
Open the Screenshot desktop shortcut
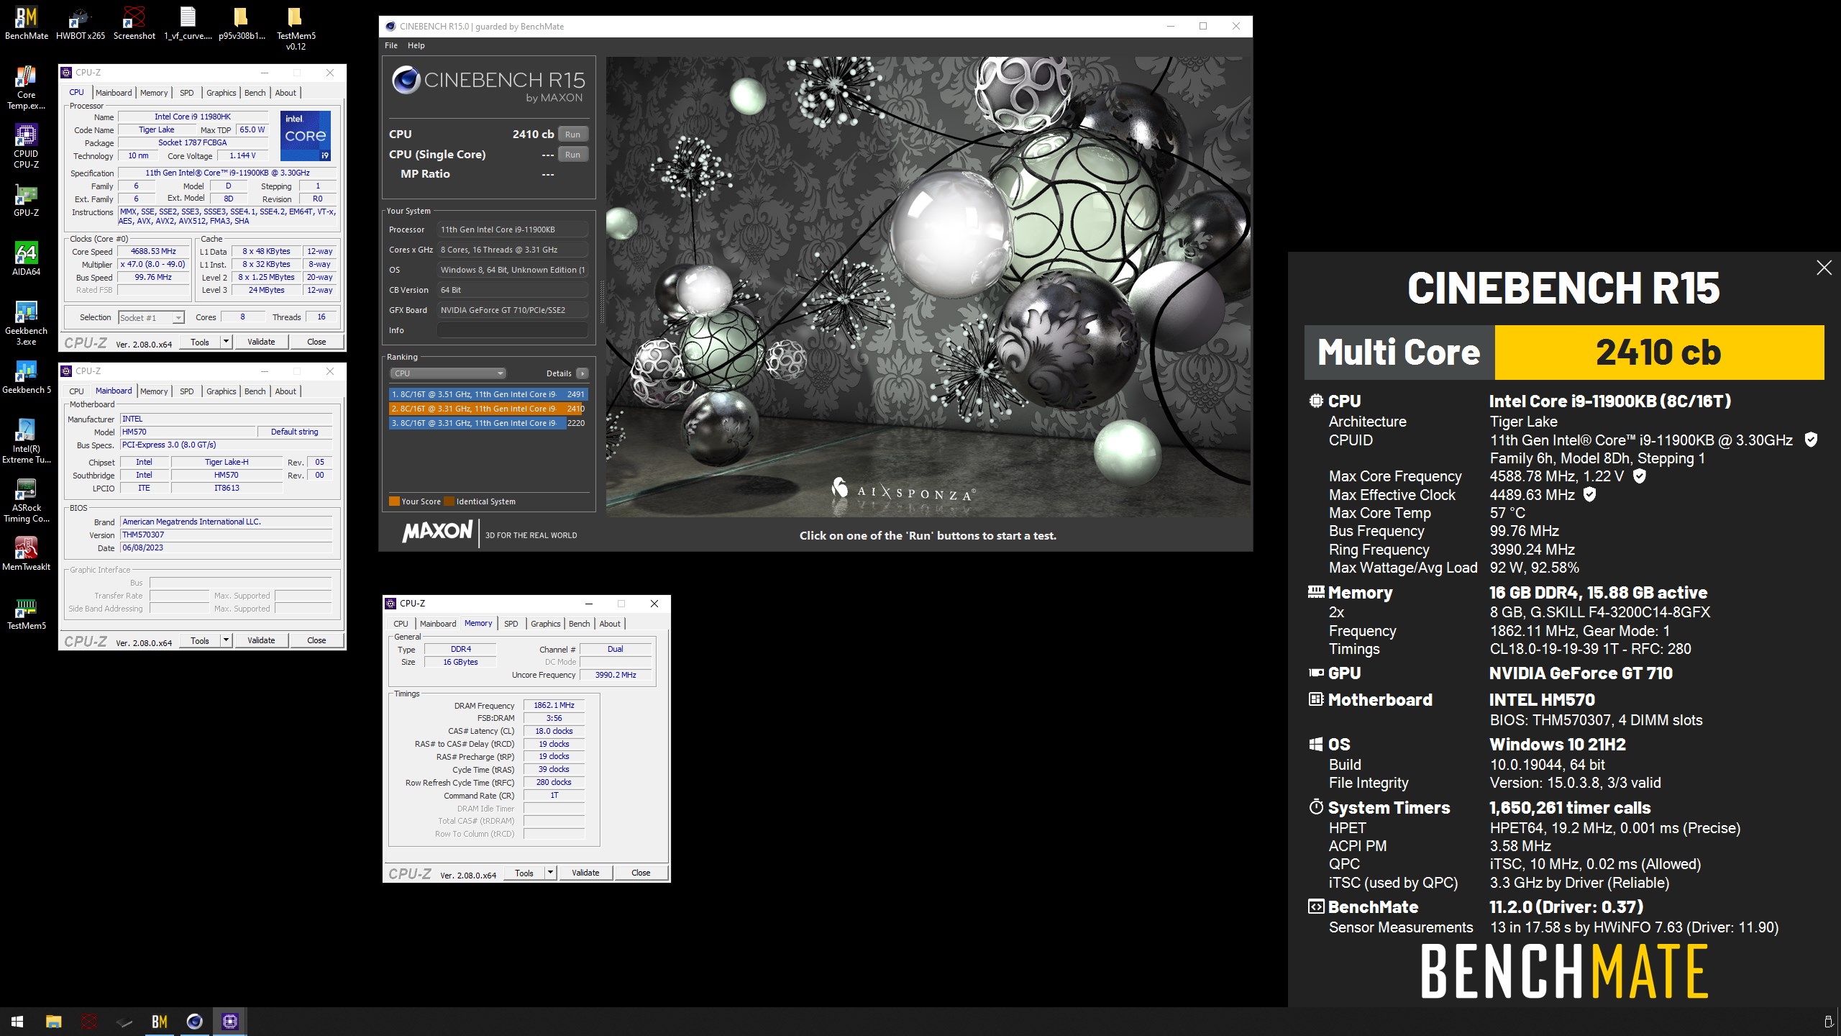coord(134,22)
